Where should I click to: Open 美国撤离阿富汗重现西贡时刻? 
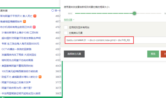tap(17, 66)
